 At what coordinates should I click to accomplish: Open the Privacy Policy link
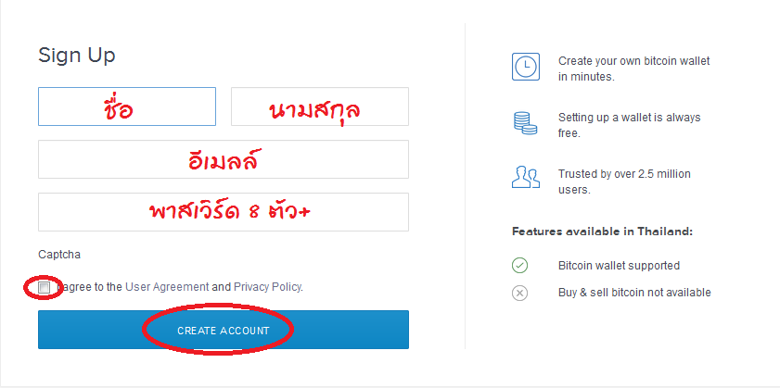coord(268,287)
